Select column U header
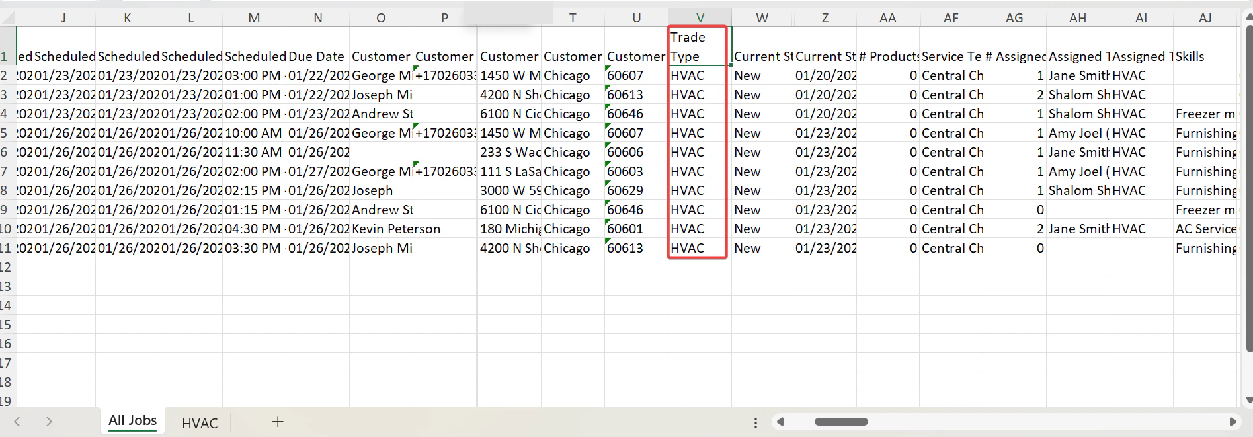 pyautogui.click(x=636, y=18)
